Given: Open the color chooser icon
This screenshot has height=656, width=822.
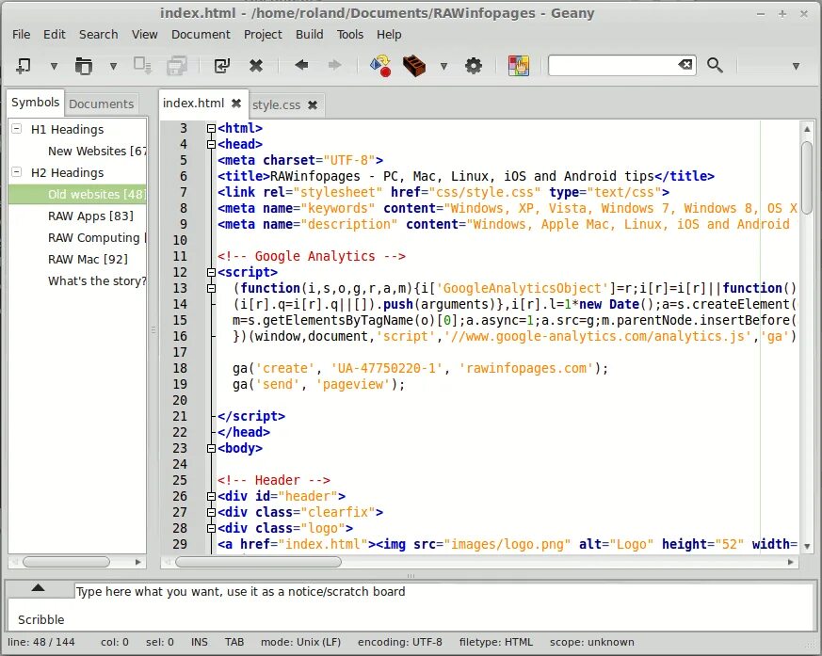Looking at the screenshot, I should tap(519, 66).
